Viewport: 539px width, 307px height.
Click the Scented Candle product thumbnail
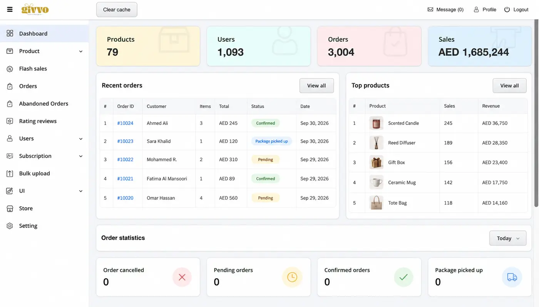point(376,123)
